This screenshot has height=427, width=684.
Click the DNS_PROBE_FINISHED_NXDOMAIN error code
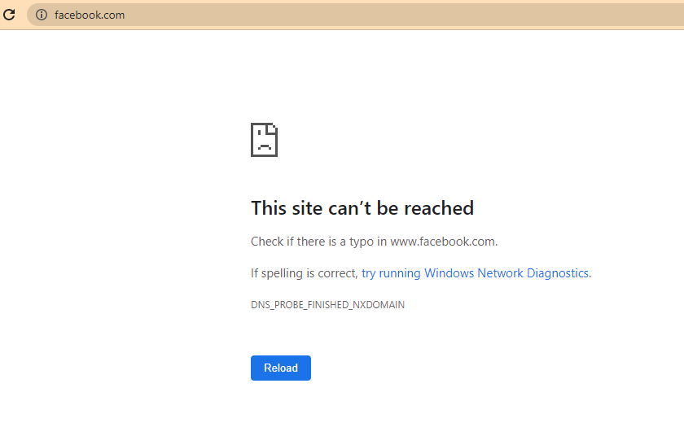click(327, 304)
